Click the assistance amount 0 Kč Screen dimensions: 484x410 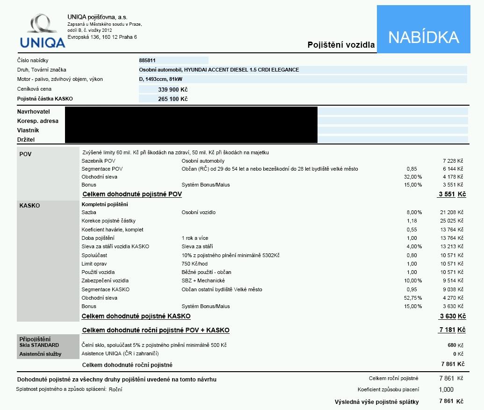(x=458, y=354)
